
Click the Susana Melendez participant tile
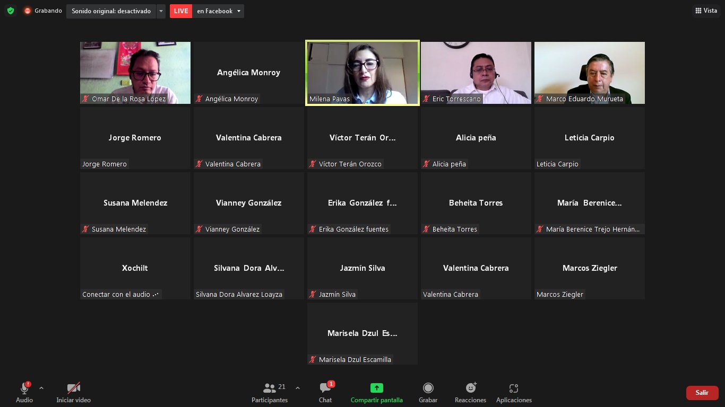135,203
